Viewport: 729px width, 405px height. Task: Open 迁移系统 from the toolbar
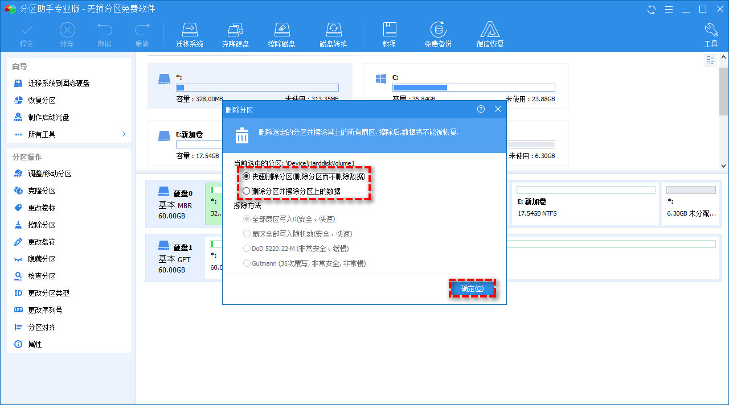pyautogui.click(x=190, y=35)
